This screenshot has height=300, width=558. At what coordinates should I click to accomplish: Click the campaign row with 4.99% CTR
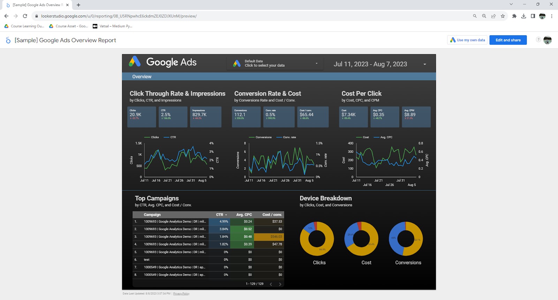(209, 221)
